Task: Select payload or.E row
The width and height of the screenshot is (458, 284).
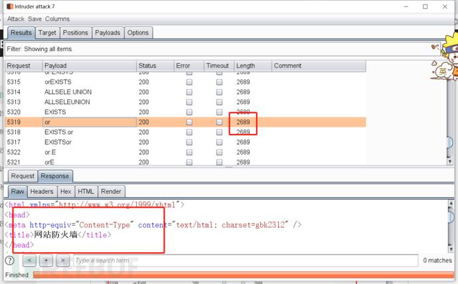Action: point(50,152)
